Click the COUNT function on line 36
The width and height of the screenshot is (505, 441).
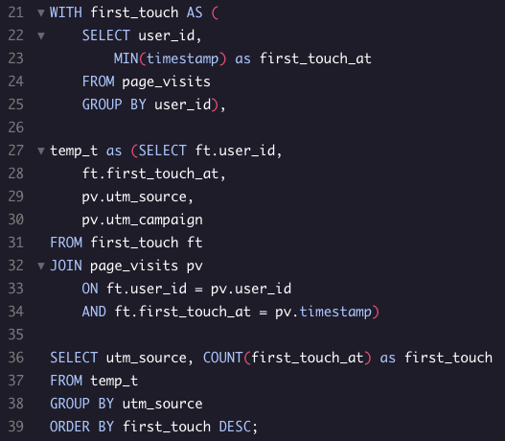223,358
